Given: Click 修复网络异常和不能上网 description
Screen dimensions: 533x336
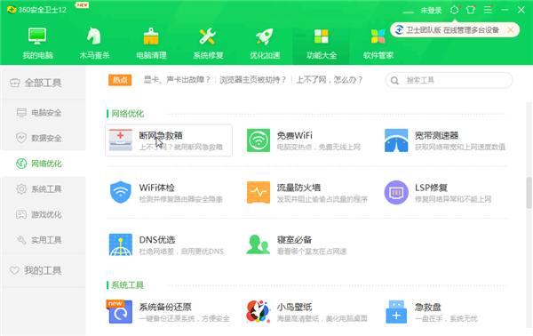Looking at the screenshot, I should 453,199.
